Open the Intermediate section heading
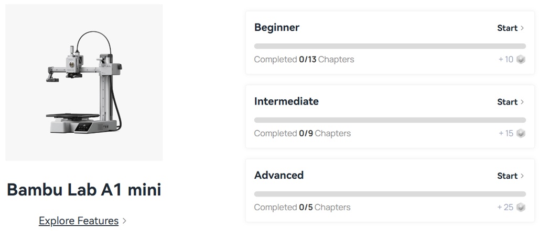This screenshot has width=539, height=231. tap(286, 101)
